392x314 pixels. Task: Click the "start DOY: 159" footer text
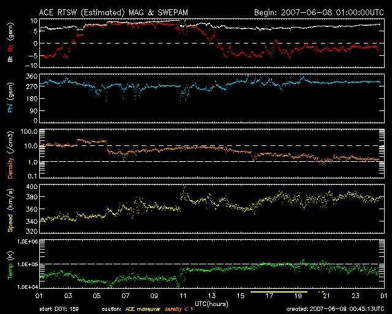coord(59,309)
